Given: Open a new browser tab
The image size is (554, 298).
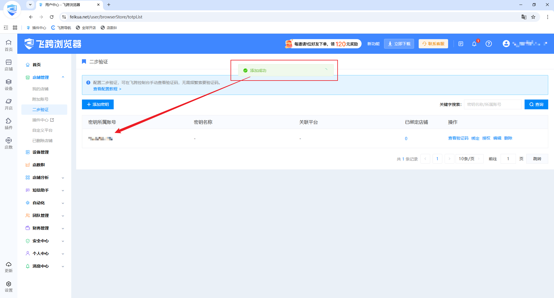Looking at the screenshot, I should coord(109,5).
